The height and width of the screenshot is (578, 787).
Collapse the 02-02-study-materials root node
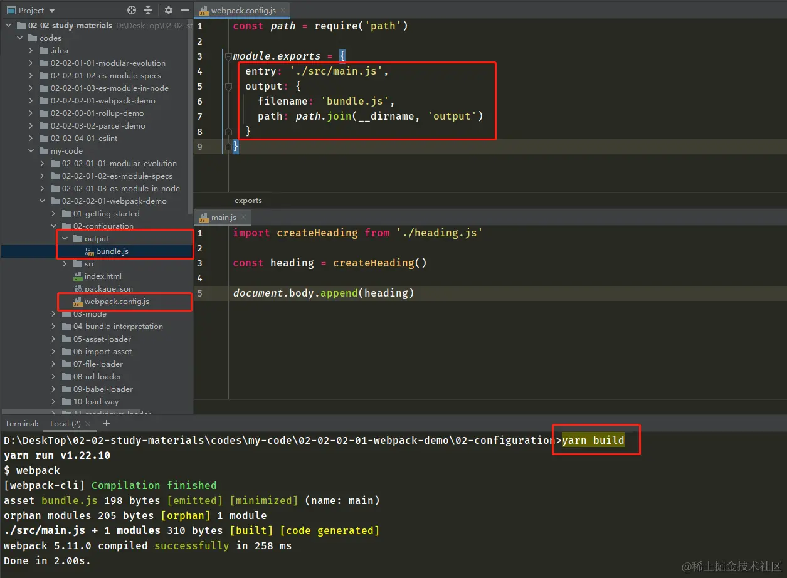pos(10,26)
